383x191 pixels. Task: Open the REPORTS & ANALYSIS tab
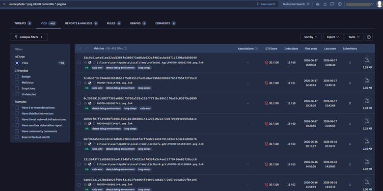(82, 24)
